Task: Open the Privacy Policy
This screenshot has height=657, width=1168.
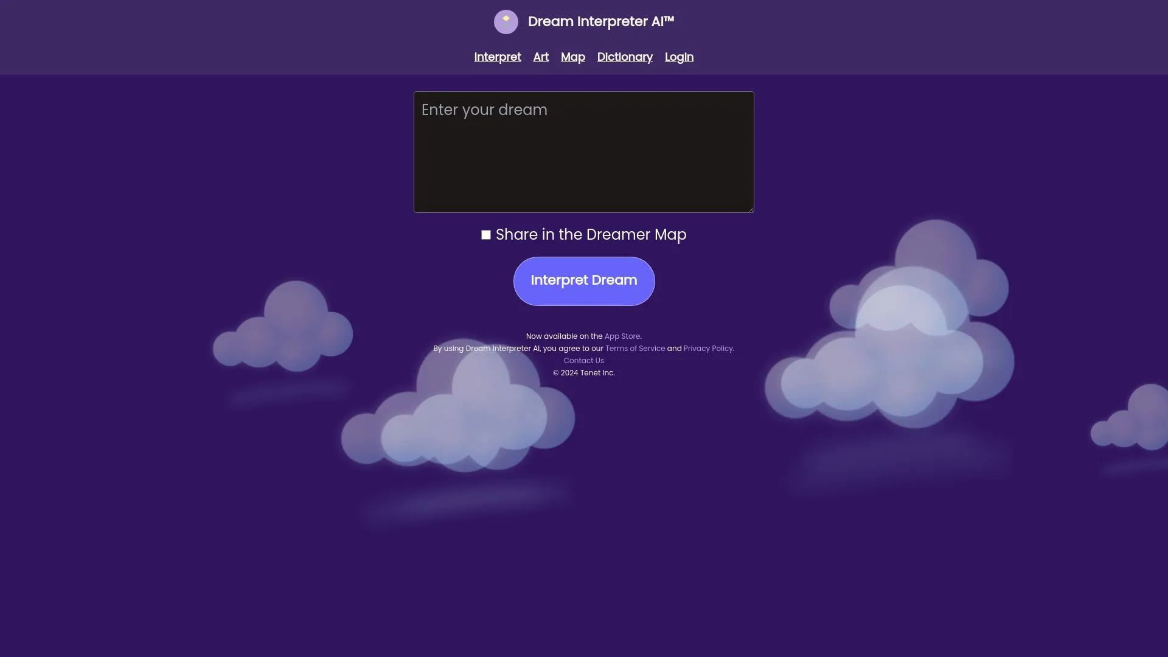Action: point(708,348)
